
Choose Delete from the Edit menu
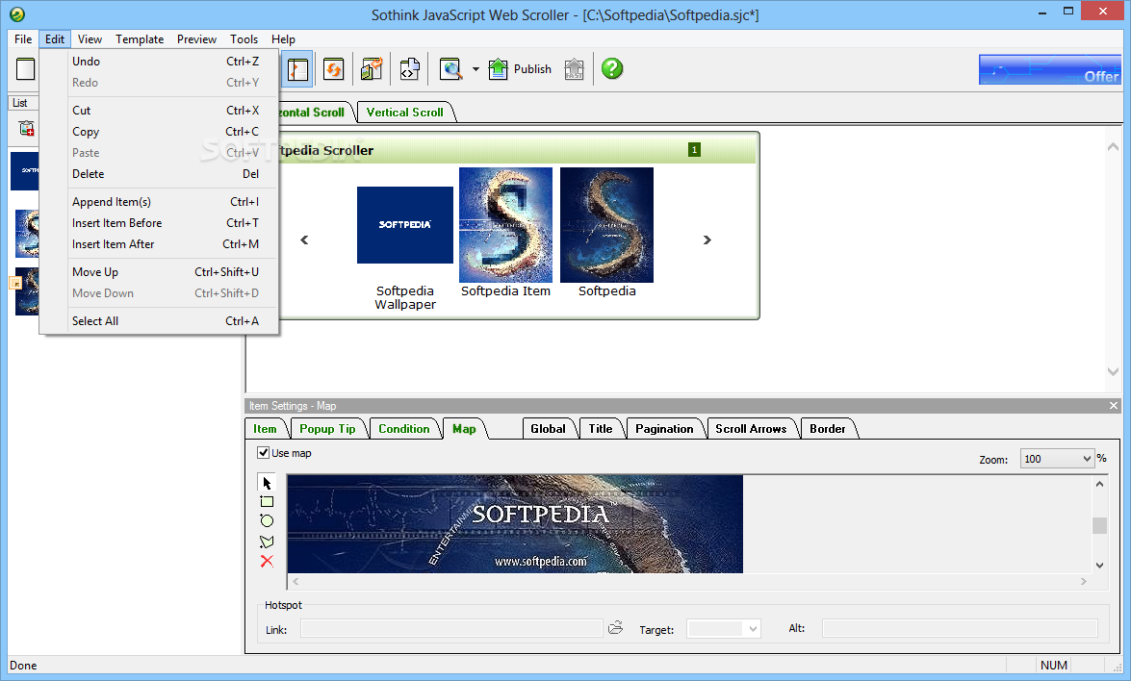159,174
